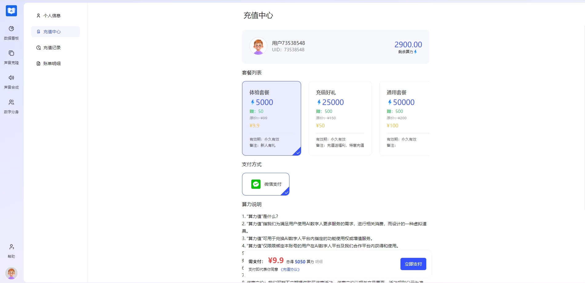Return to the 充值中心 page
The image size is (585, 283).
coord(52,32)
